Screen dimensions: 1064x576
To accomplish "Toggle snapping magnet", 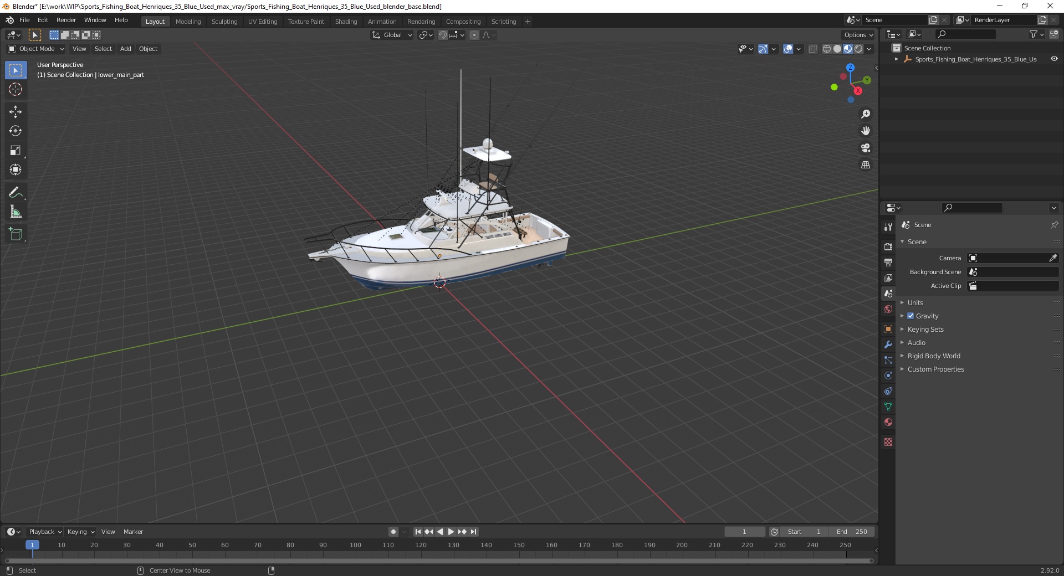I will (x=442, y=35).
